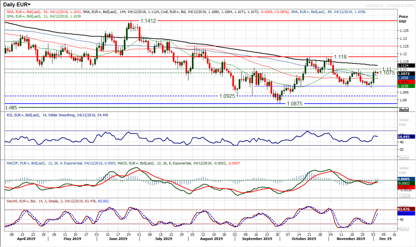Toggle Auto scaling on the Stochastics pane
The width and height of the screenshot is (416, 247).
(x=403, y=229)
